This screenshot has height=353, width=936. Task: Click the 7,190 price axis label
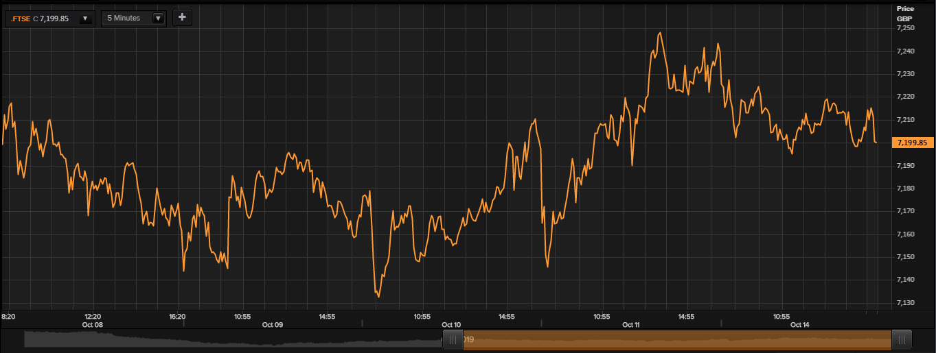906,165
